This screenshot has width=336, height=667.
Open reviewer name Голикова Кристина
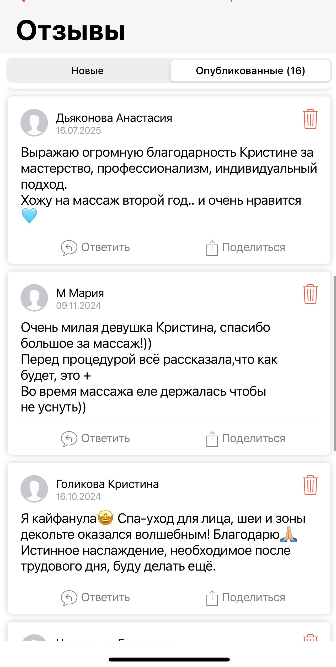[107, 484]
